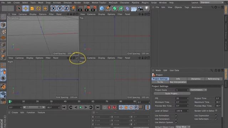Toggle the Snap S icon
The height and width of the screenshot is (128, 228).
coord(3,78)
